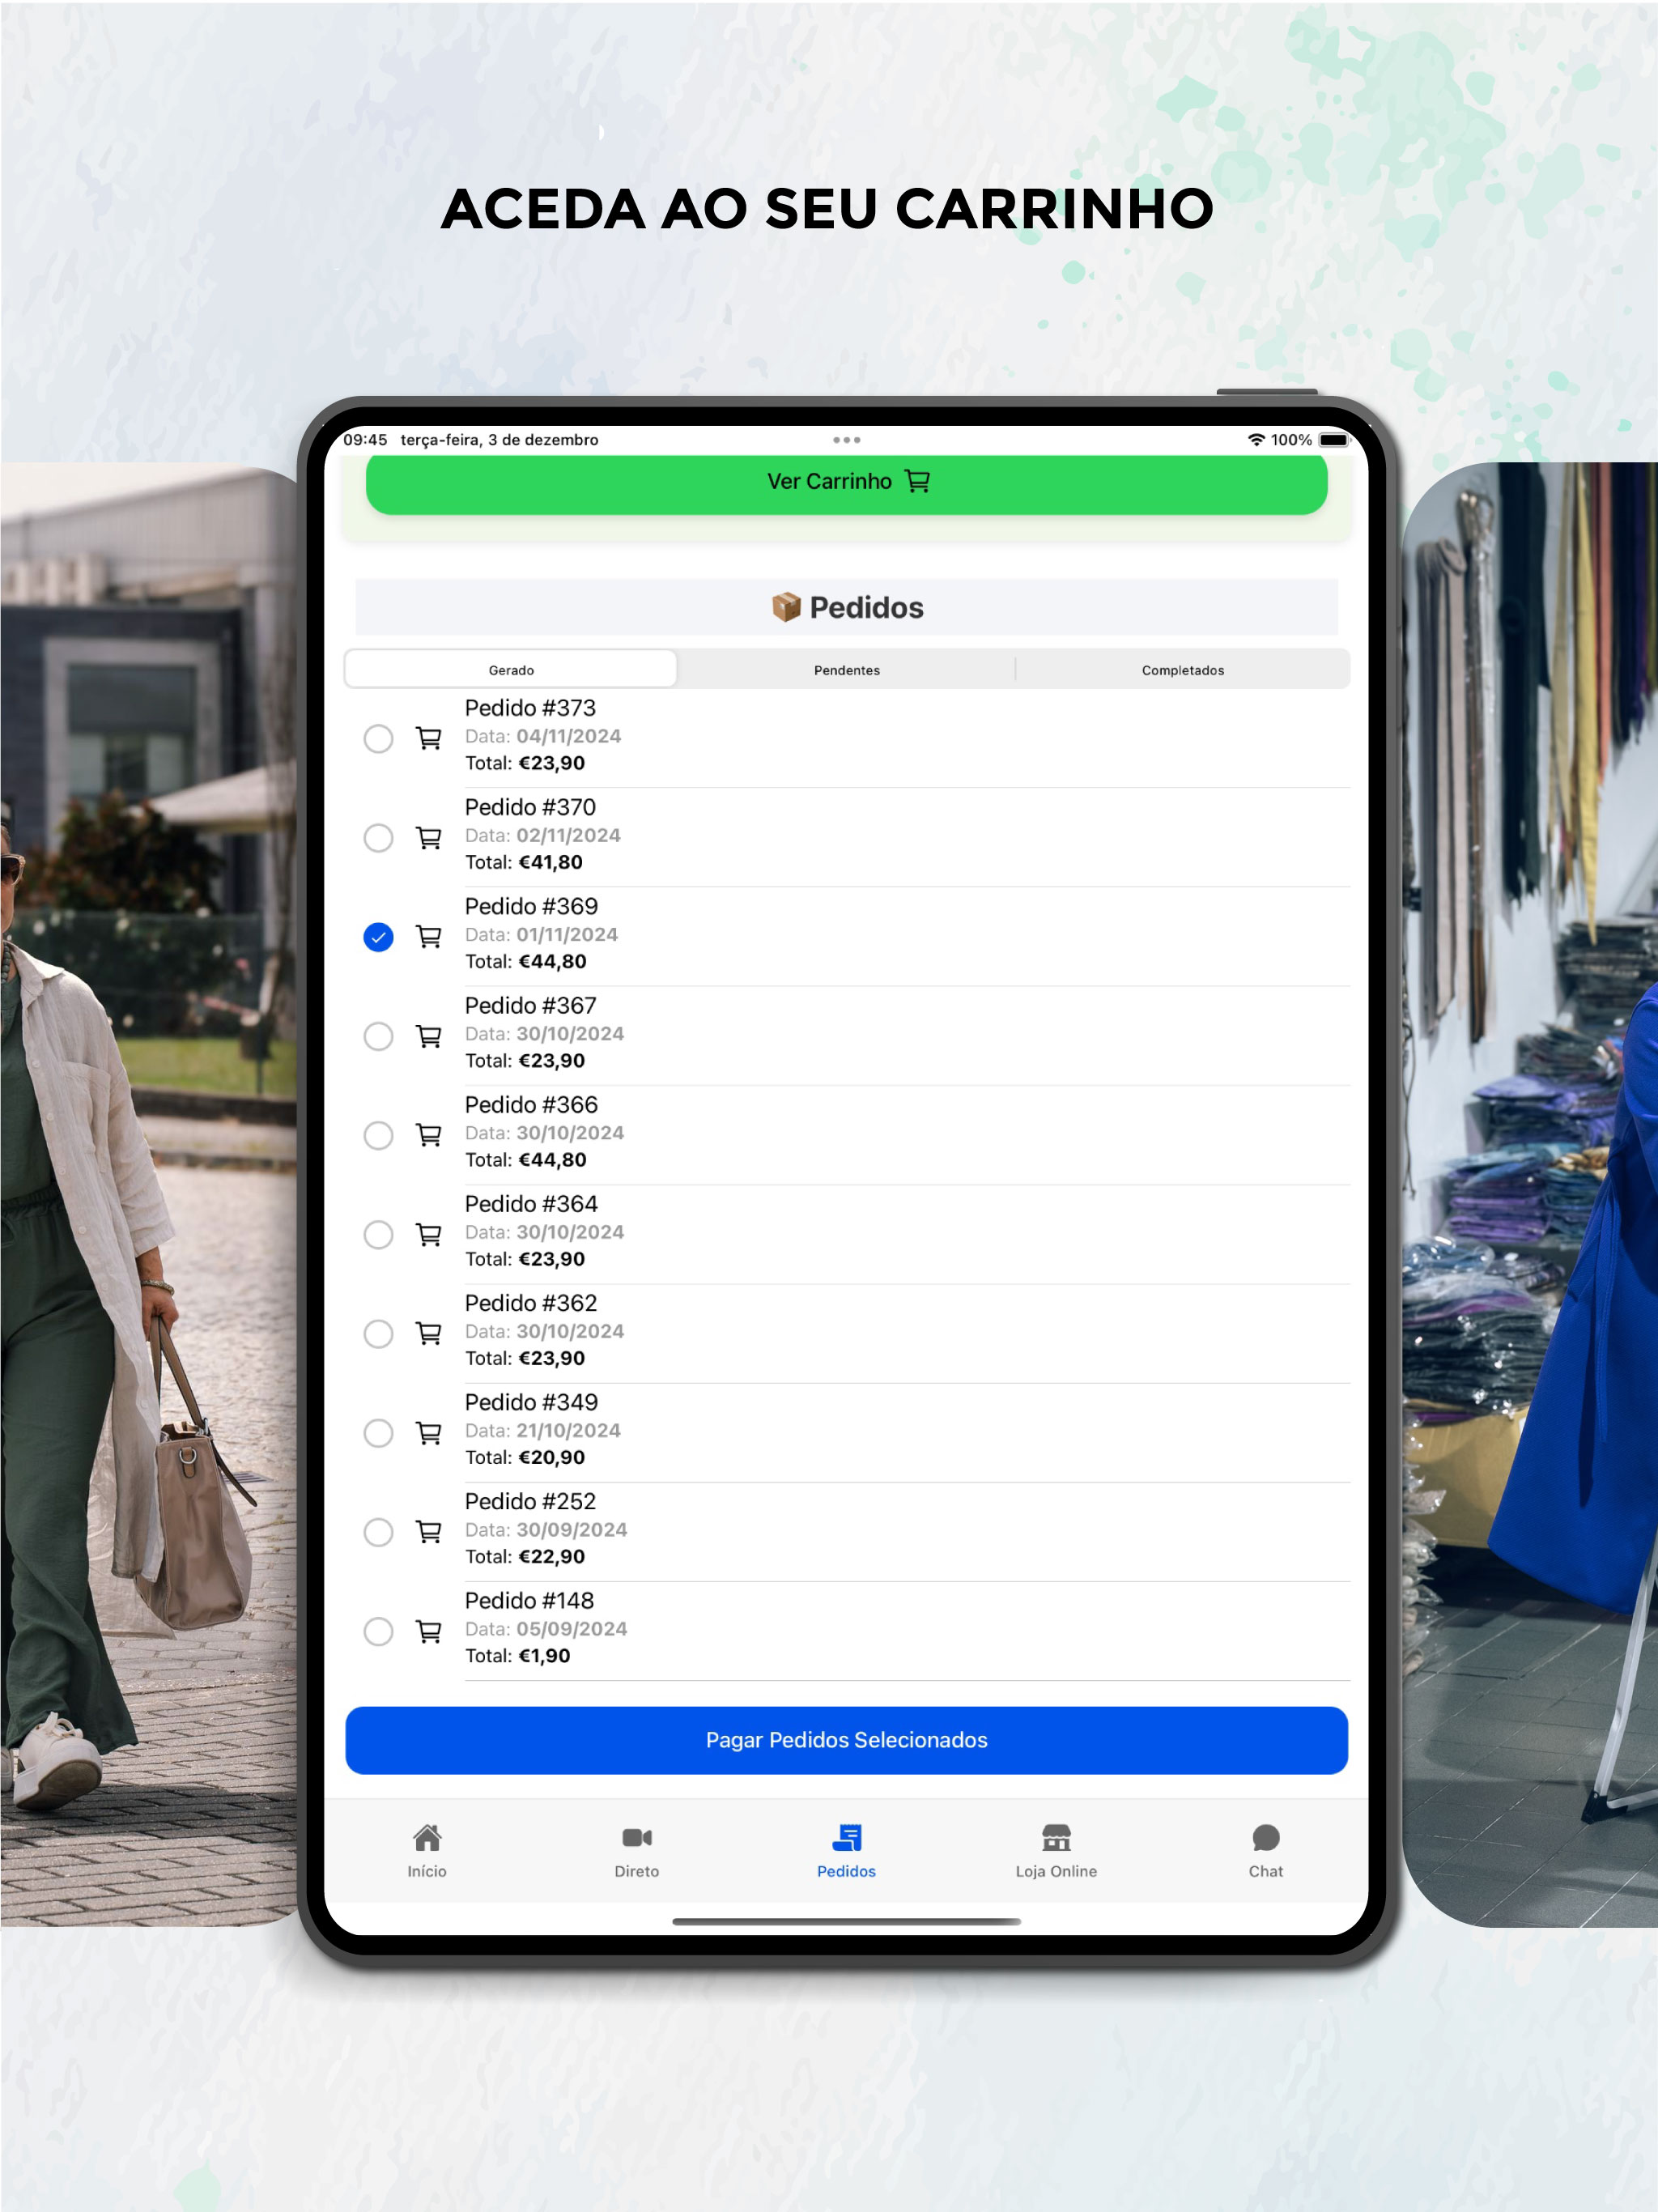
Task: Select the radio for Pedido #349
Action: [x=378, y=1433]
